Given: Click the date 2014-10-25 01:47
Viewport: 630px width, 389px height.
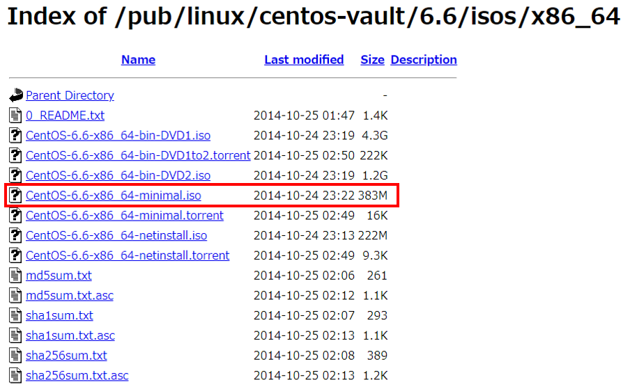Looking at the screenshot, I should pyautogui.click(x=304, y=116).
